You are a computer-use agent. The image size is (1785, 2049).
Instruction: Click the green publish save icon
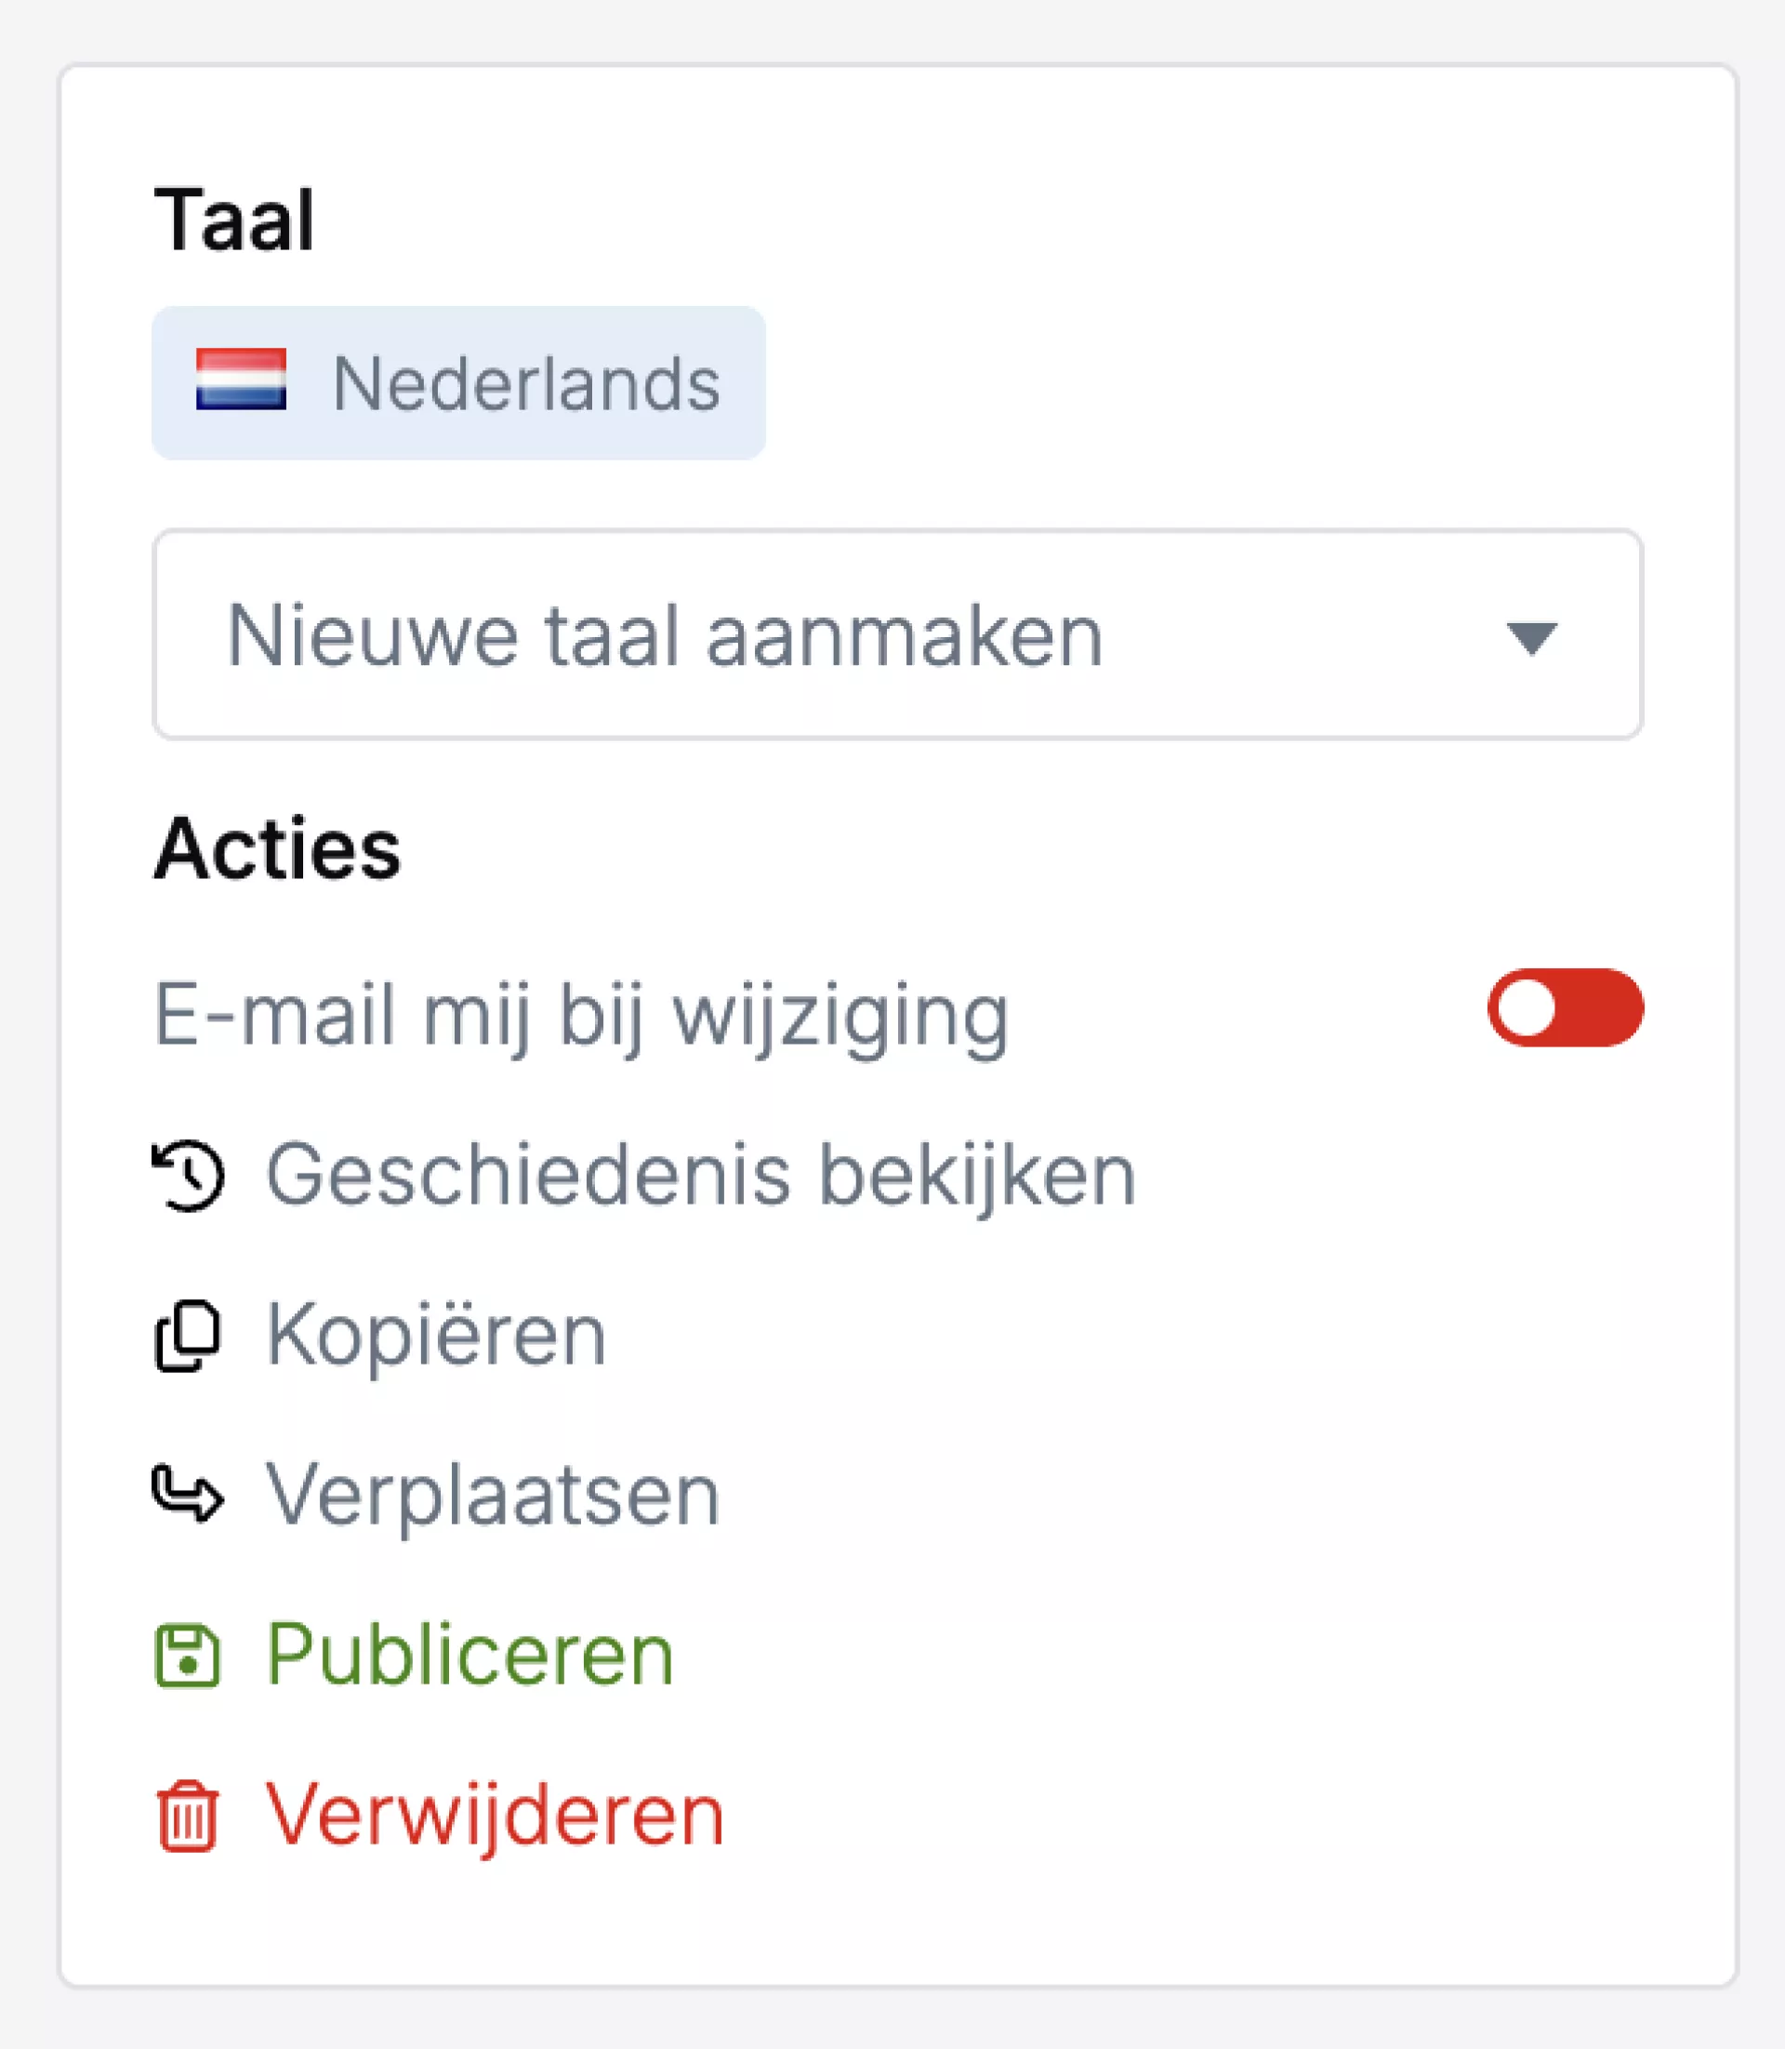pyautogui.click(x=187, y=1656)
